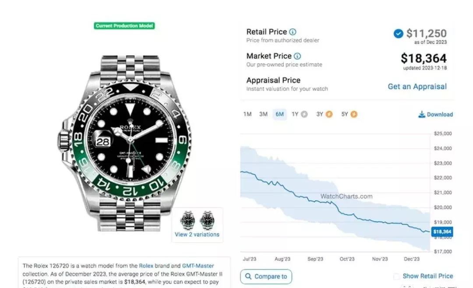Screen dimensions: 473x288
Task: Click the Market Price info icon
Action: pyautogui.click(x=297, y=56)
